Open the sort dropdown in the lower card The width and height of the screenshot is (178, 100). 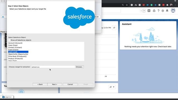click(112, 87)
